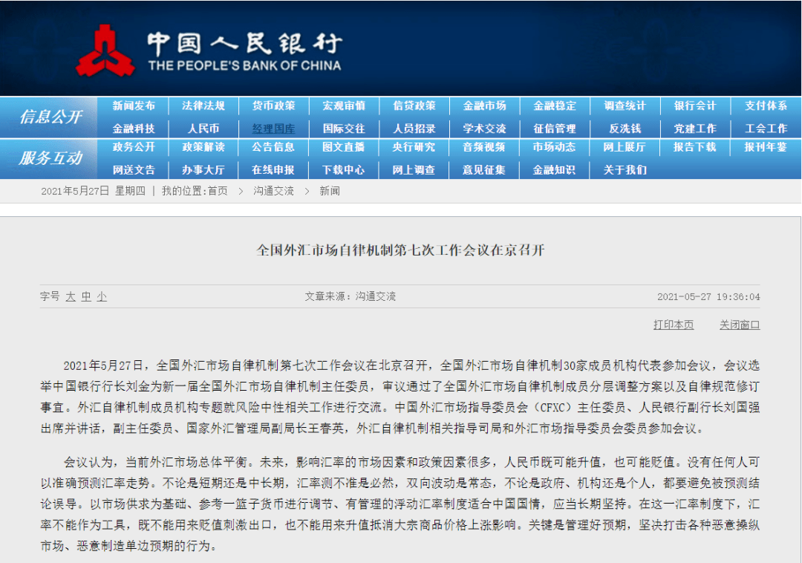Click the 首页 breadcrumb link

(x=218, y=191)
